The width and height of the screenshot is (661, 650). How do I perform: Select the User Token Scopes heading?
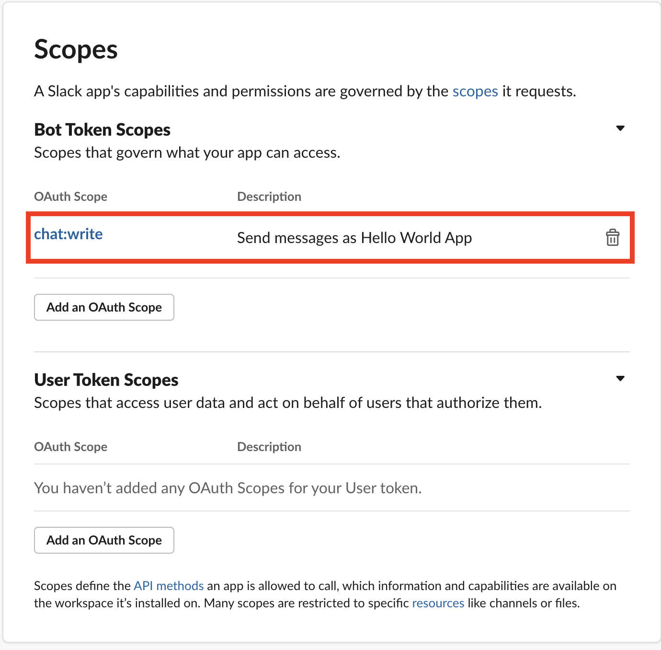pos(106,379)
